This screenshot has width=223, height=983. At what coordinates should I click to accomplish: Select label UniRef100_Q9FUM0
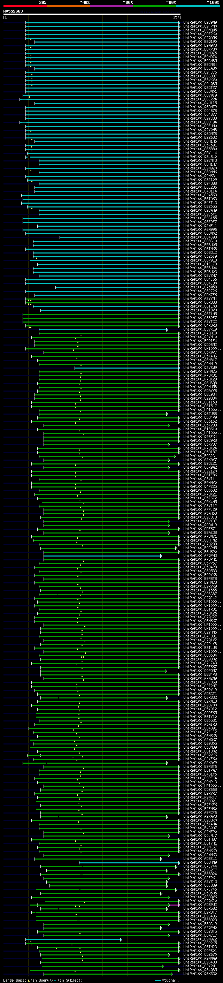[200, 126]
